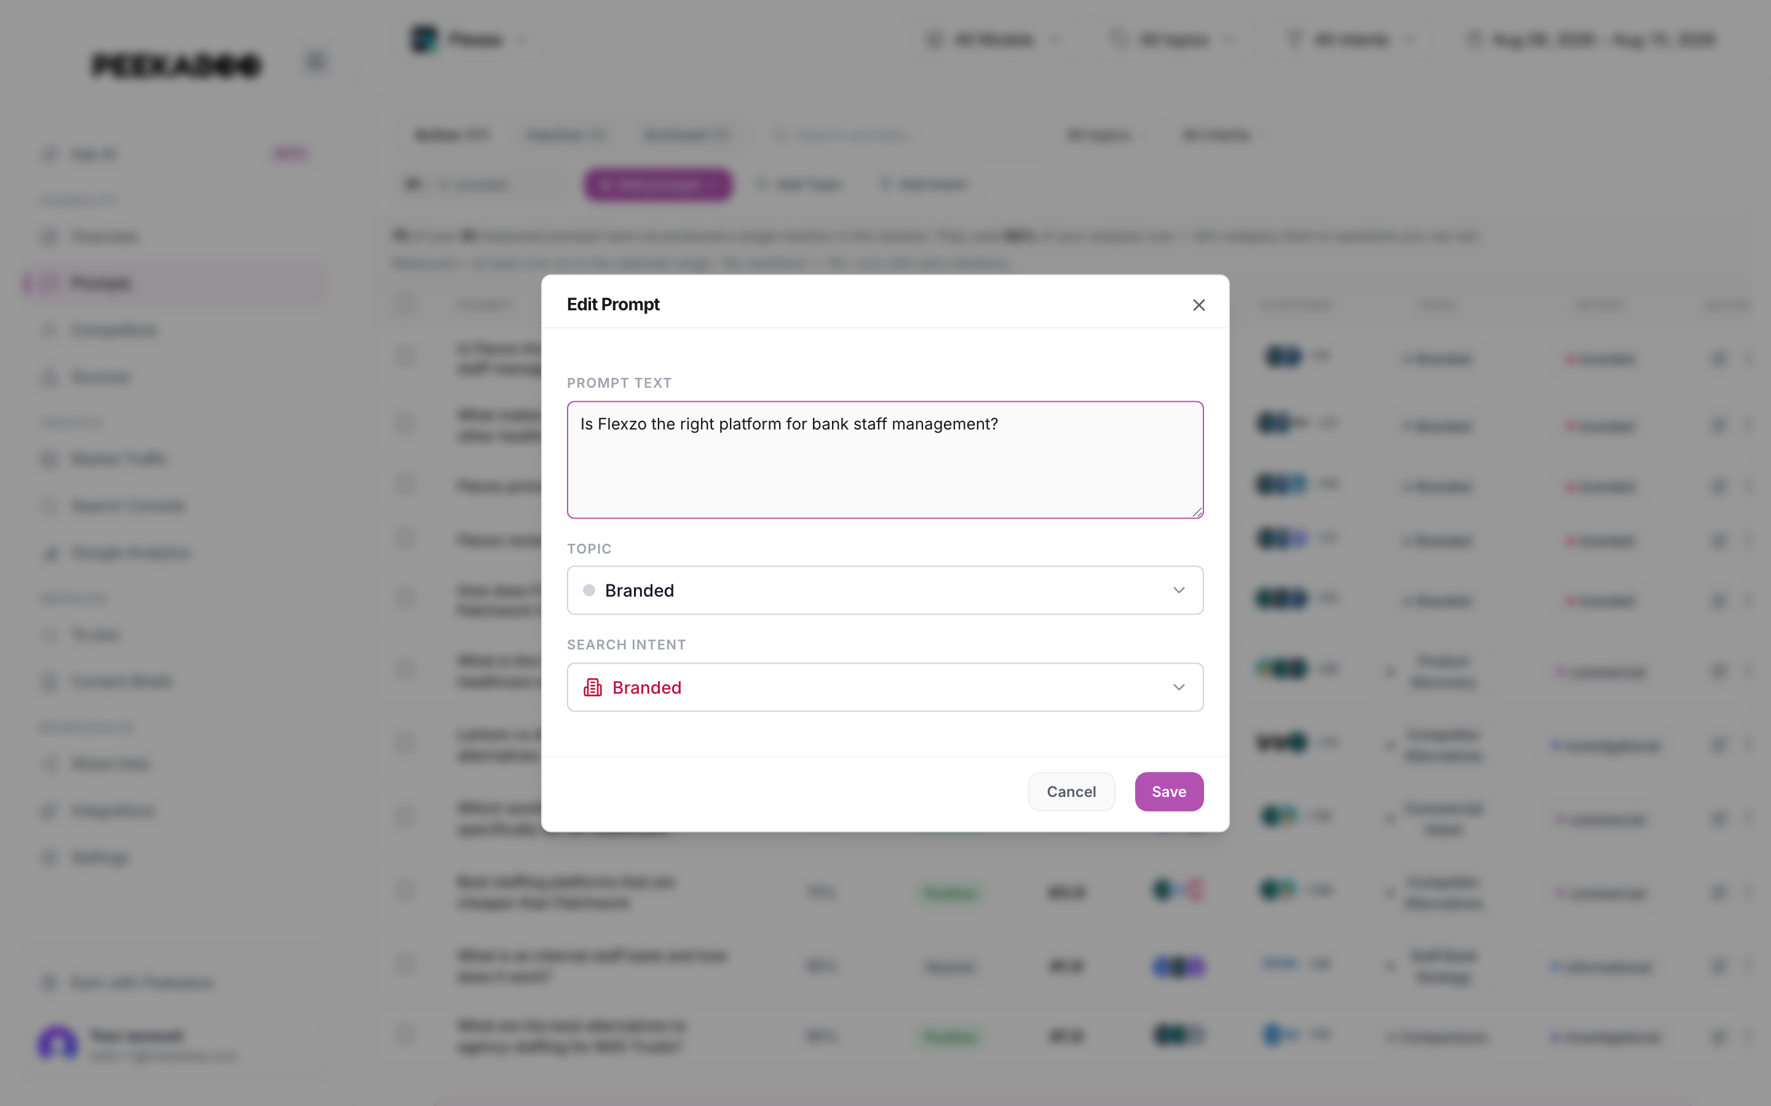Image resolution: width=1771 pixels, height=1106 pixels.
Task: Click the purple add prompts button
Action: coord(658,184)
